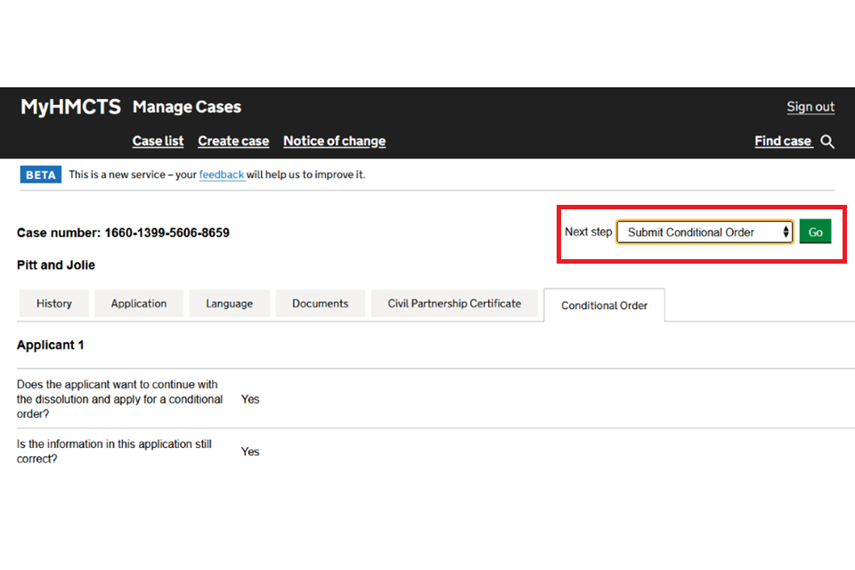Open the Next step dropdown
This screenshot has height=570, width=855.
point(704,232)
